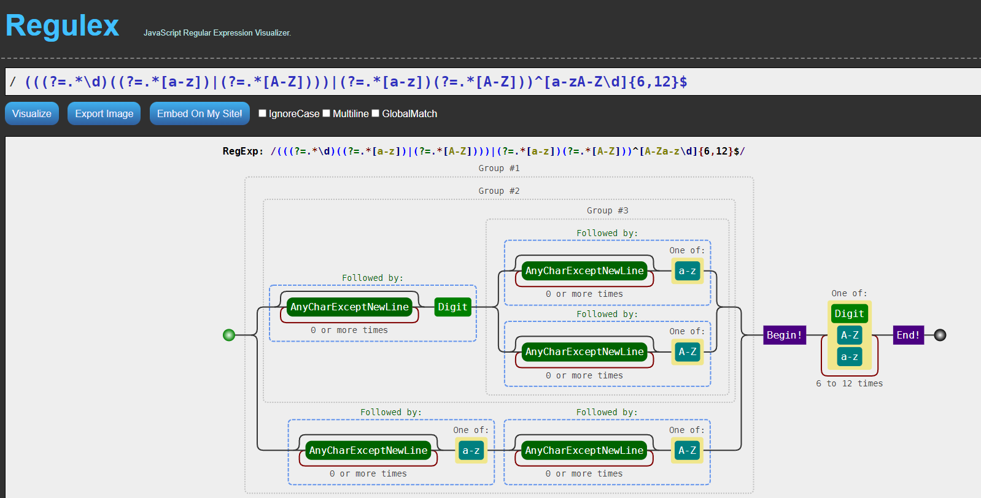Click Digit in the final One of set
Screen dimensions: 981x498
coord(850,313)
